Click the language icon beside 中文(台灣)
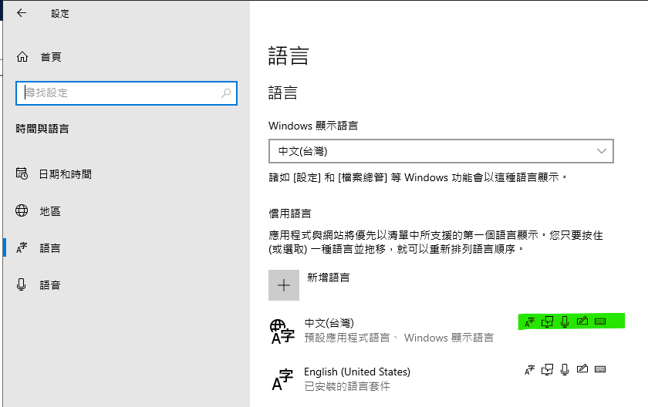Screen dimensions: 648x407 (x=282, y=331)
